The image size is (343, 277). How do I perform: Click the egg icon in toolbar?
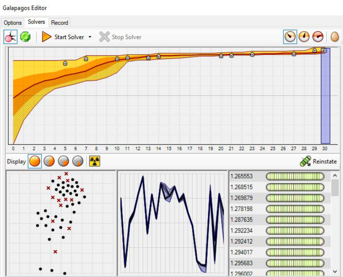335,37
